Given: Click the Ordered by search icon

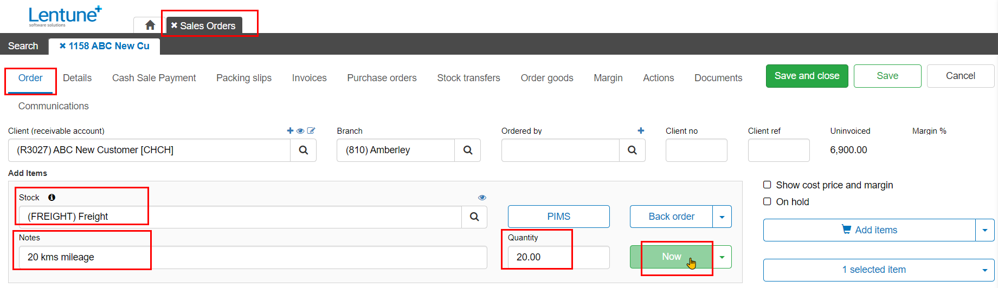Looking at the screenshot, I should pyautogui.click(x=632, y=150).
